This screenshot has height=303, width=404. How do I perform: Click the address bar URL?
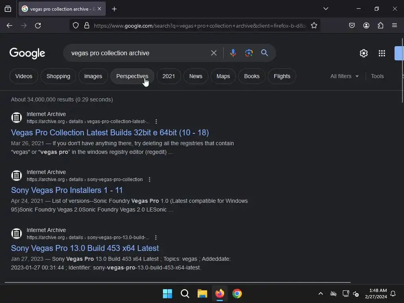click(x=200, y=26)
